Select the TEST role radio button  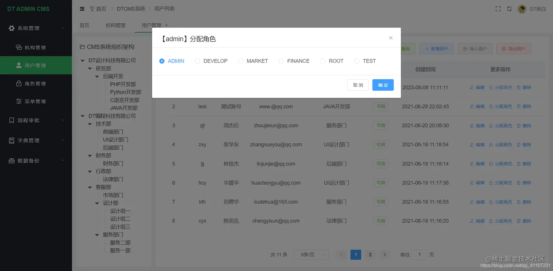356,61
